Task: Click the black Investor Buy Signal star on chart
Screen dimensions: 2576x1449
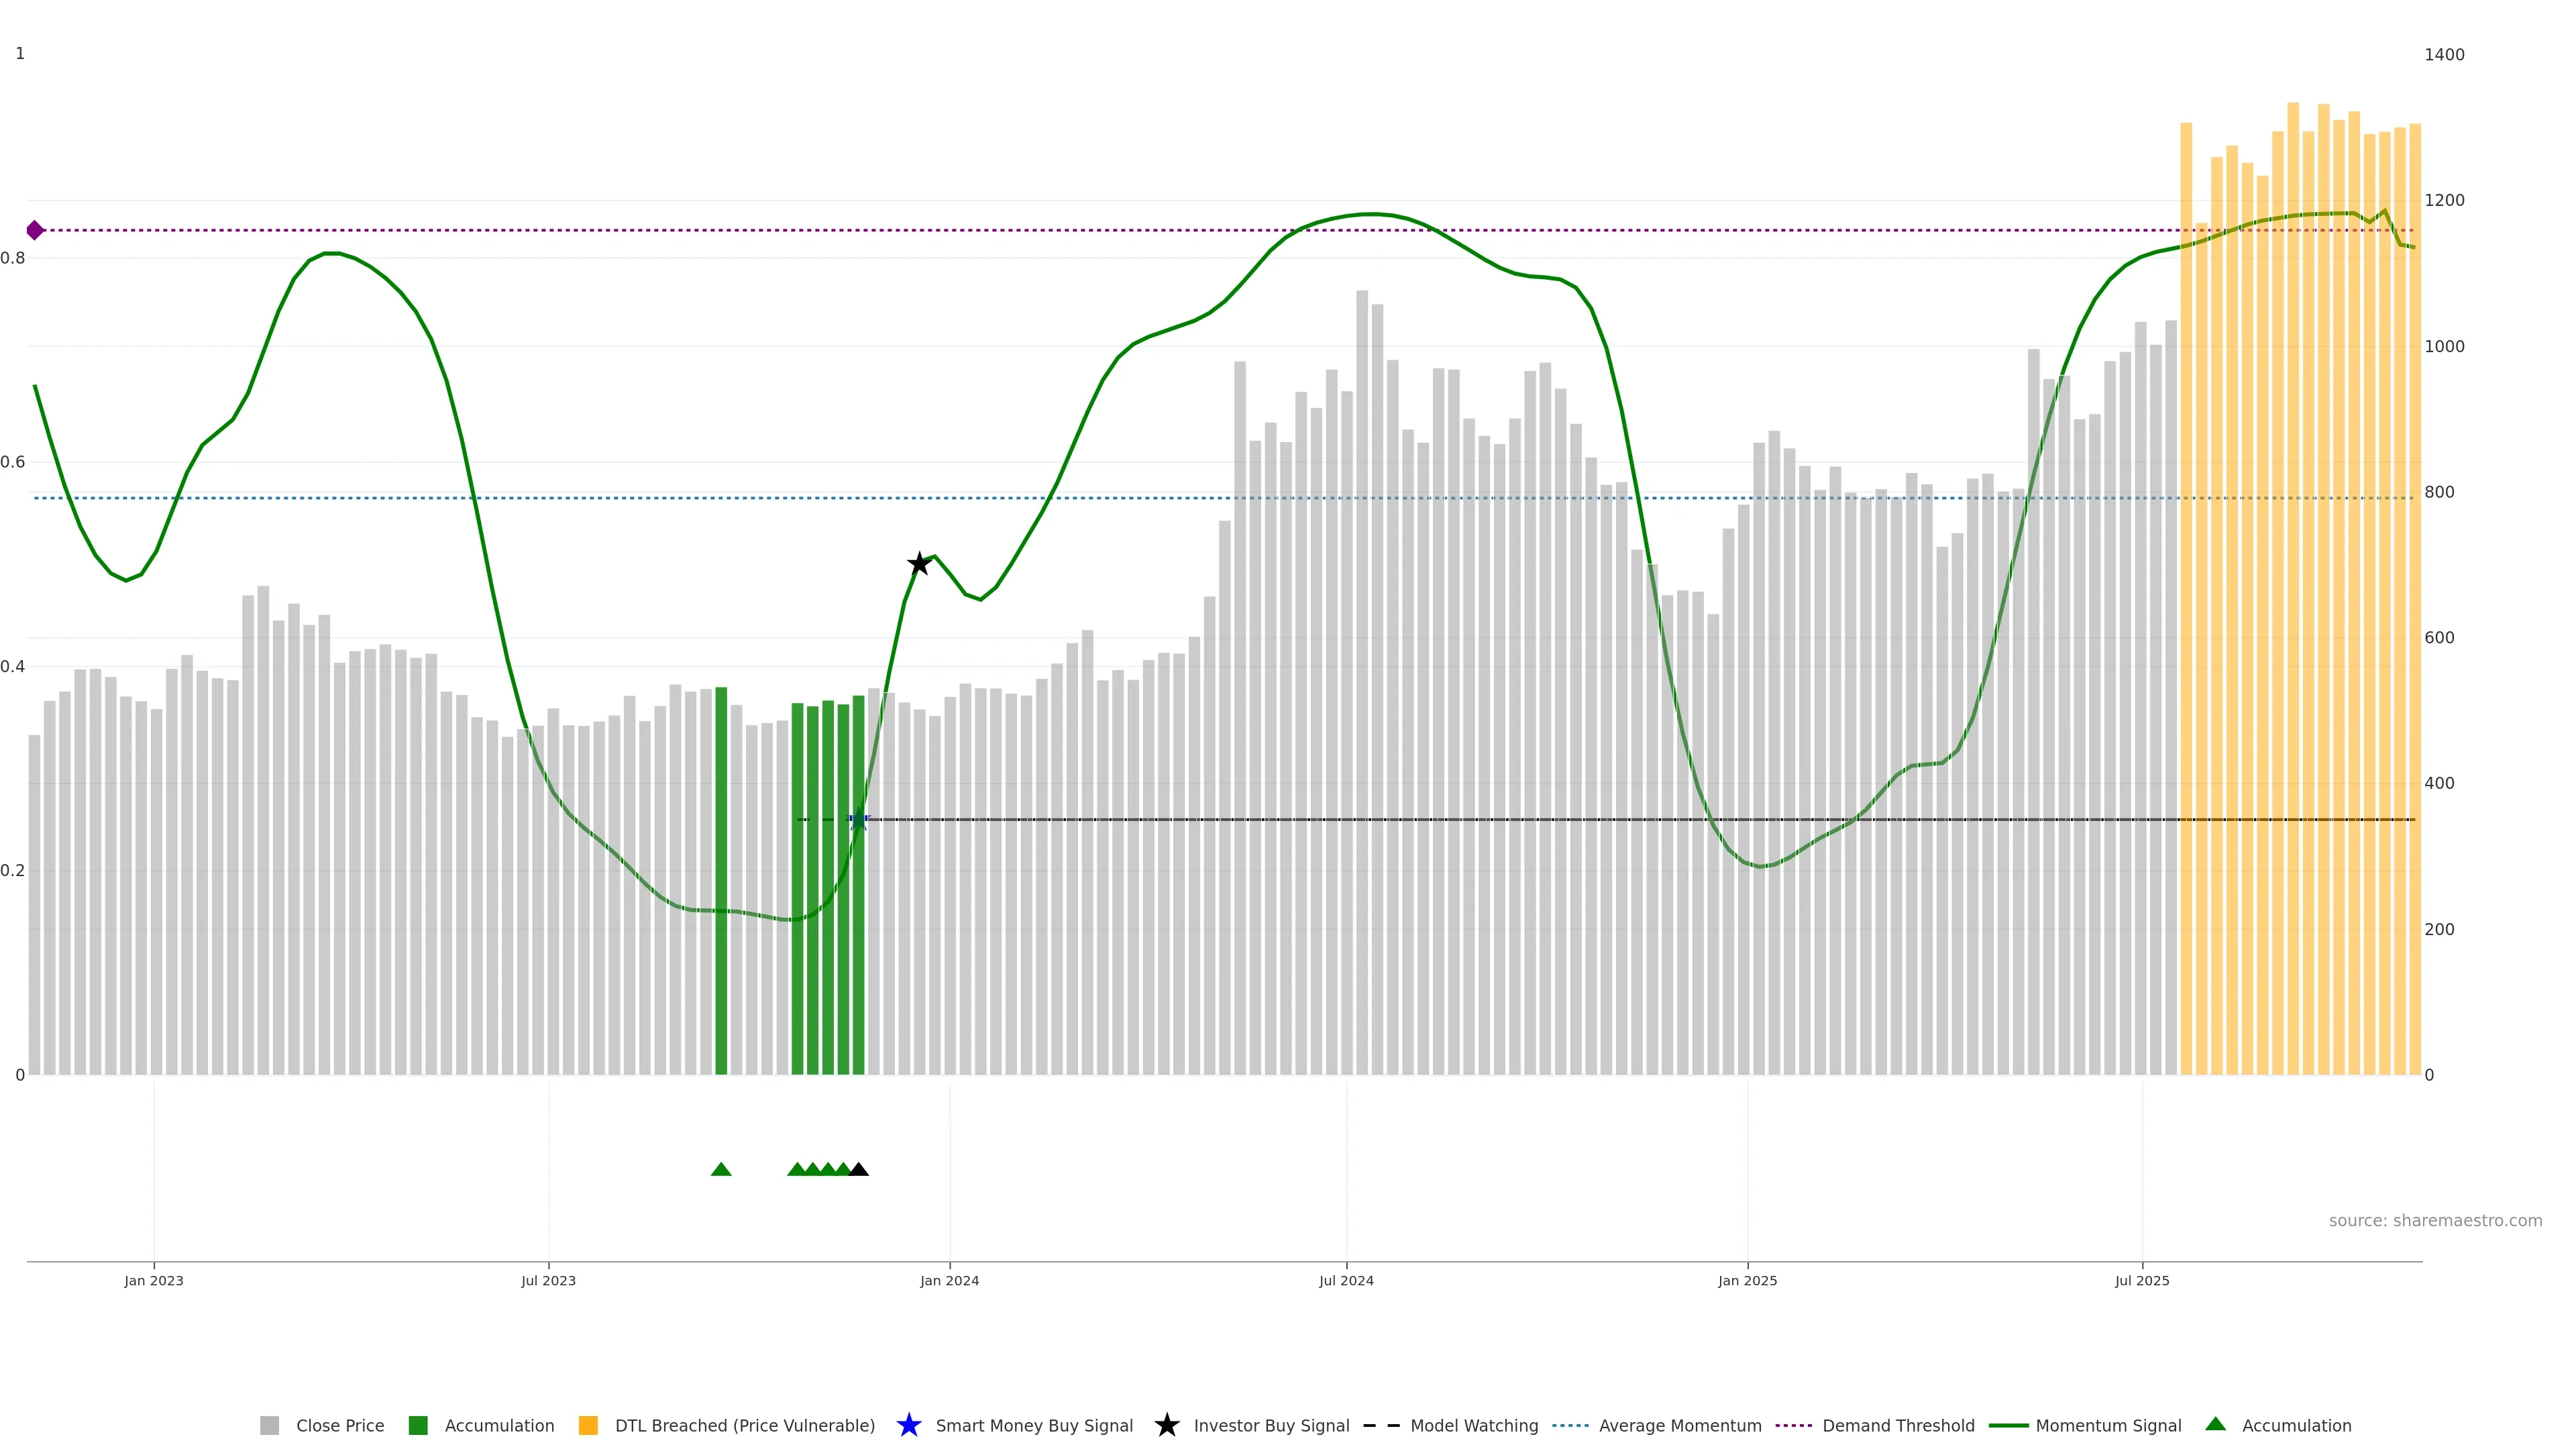Action: (x=919, y=564)
